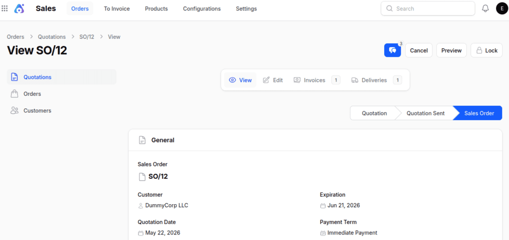This screenshot has width=509, height=240.
Task: Open the To Invoice menu
Action: (117, 9)
